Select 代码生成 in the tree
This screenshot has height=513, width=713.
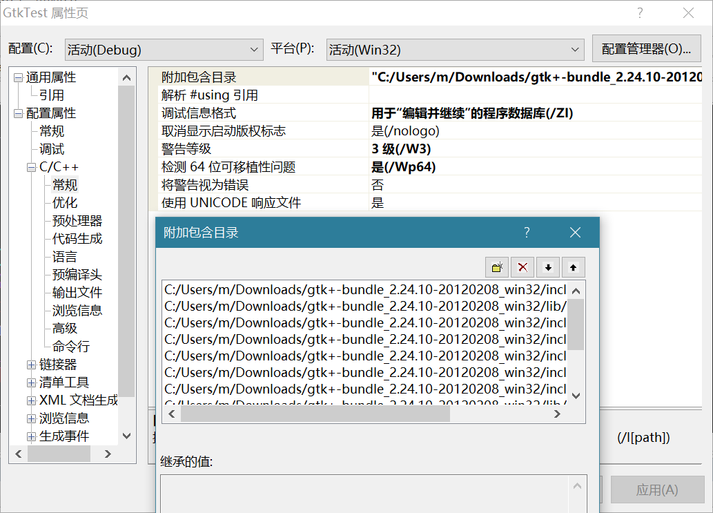pyautogui.click(x=77, y=239)
